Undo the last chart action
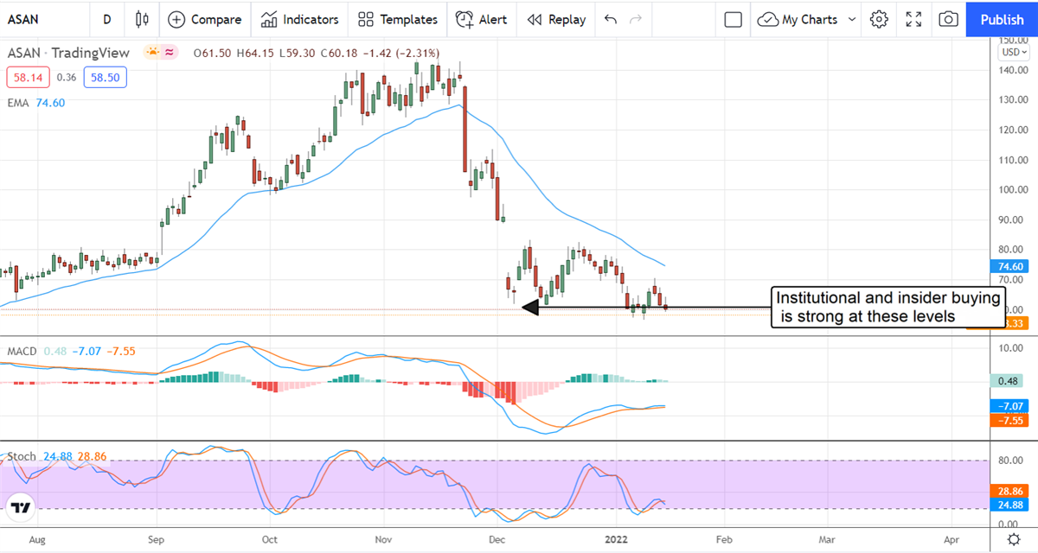Screen dimensions: 1038x553 pos(611,19)
